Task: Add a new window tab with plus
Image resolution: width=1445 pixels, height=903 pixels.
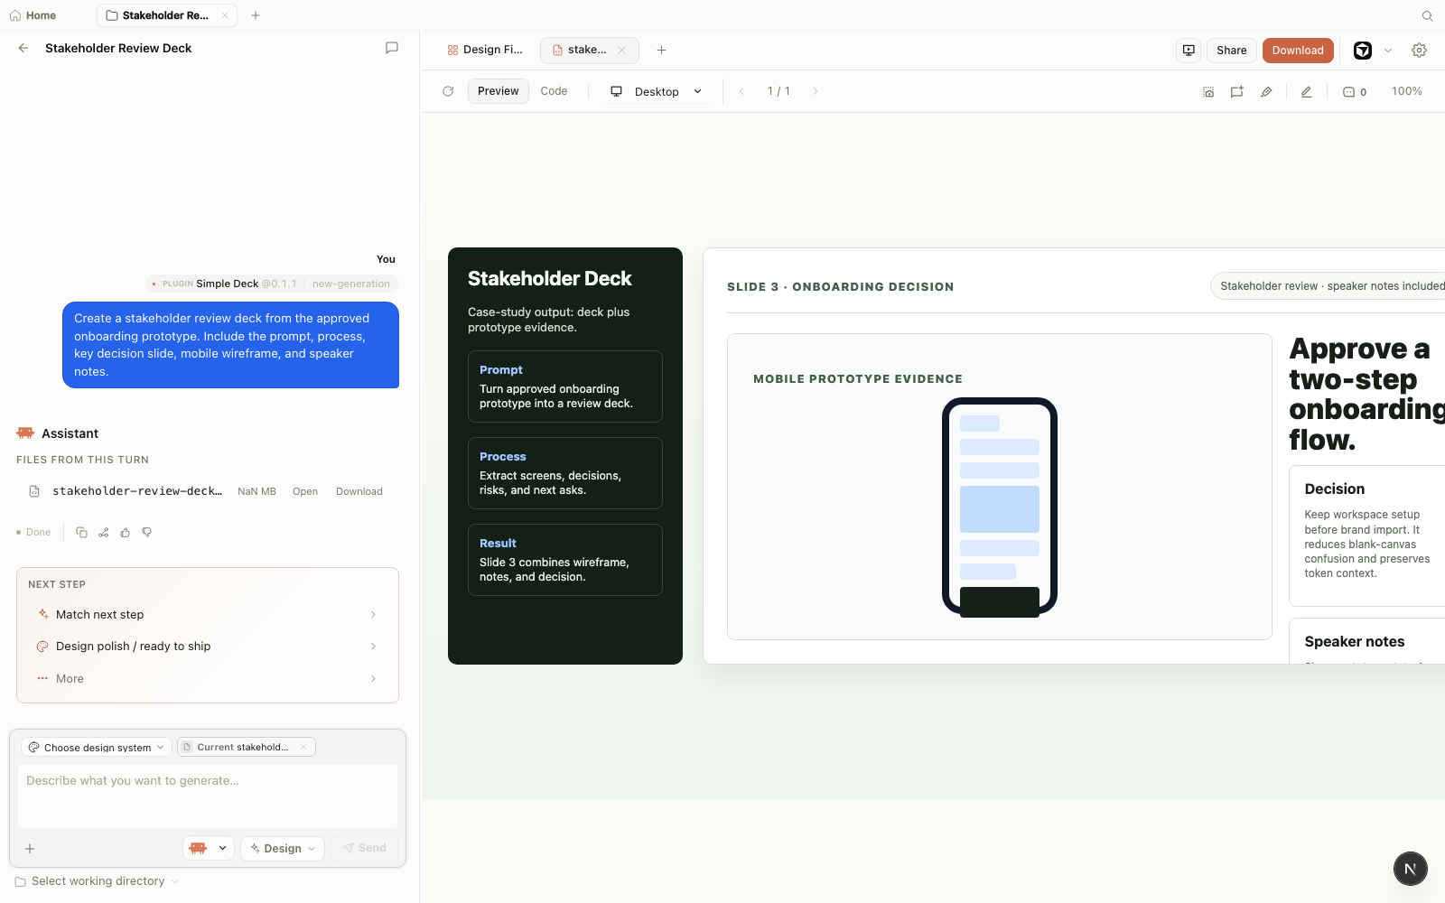Action: (x=256, y=15)
